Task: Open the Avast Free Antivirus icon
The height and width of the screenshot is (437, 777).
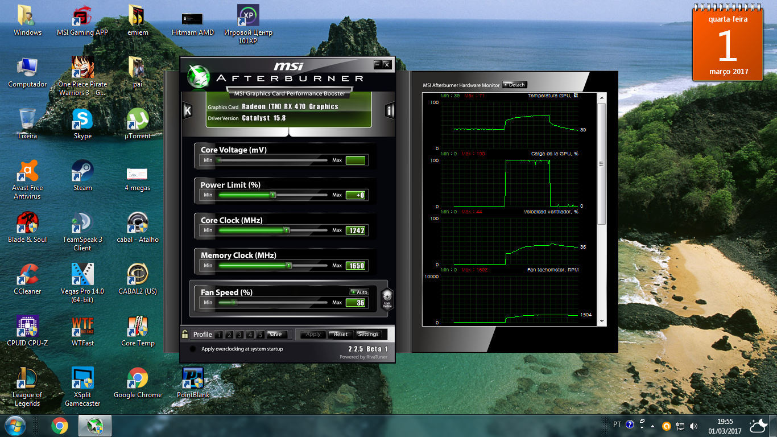Action: point(27,180)
